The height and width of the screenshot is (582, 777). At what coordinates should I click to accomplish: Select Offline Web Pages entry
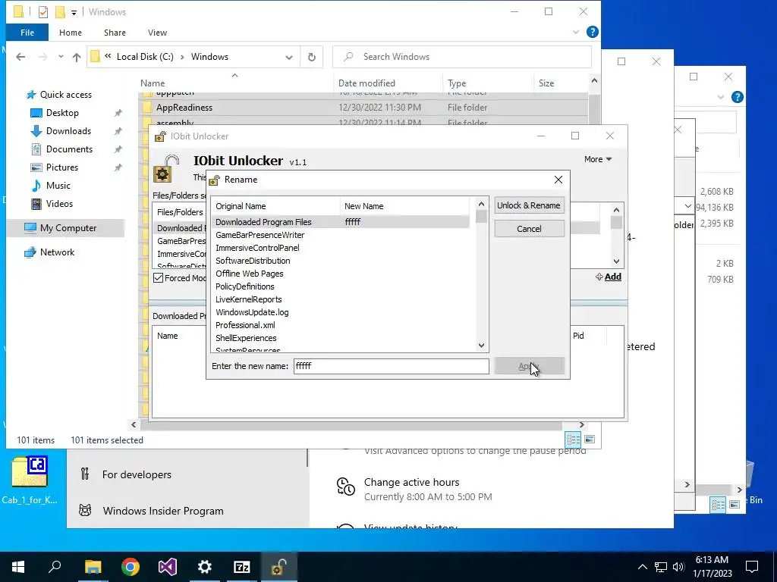point(249,274)
